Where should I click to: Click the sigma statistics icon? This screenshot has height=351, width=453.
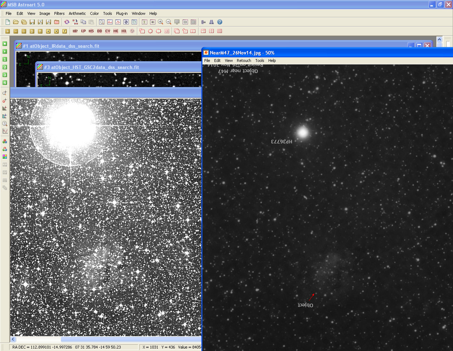144,22
